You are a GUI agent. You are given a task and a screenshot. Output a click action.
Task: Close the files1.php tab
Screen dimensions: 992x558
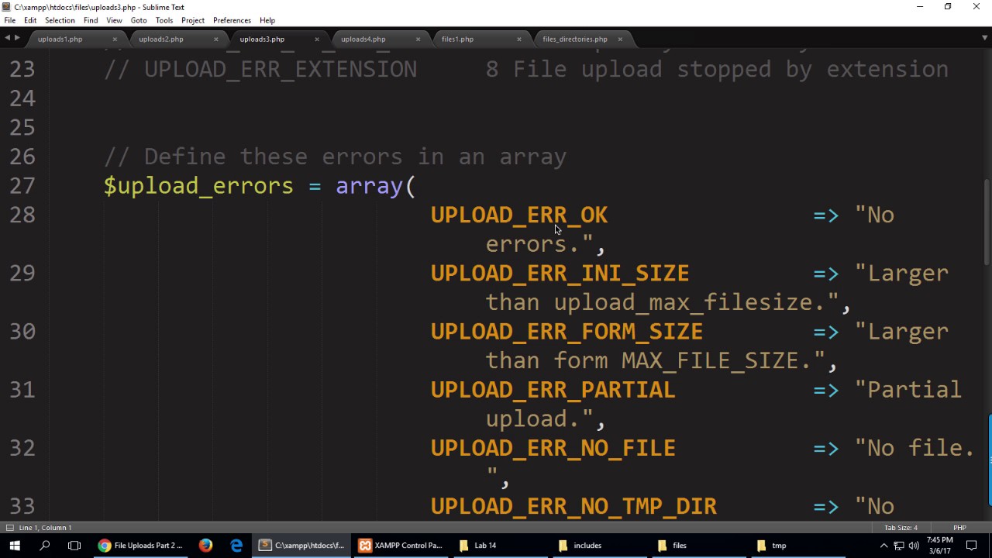pyautogui.click(x=518, y=39)
